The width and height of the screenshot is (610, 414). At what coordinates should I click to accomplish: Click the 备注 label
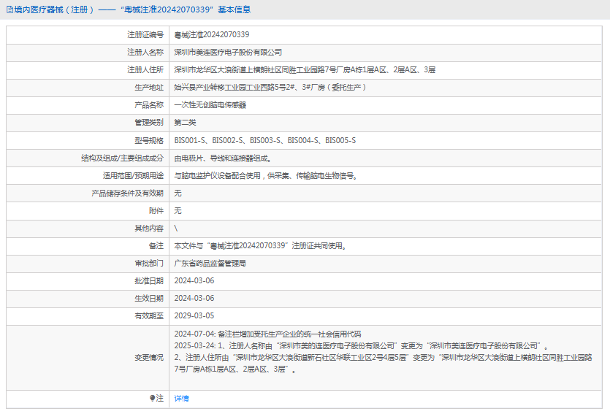coord(156,245)
